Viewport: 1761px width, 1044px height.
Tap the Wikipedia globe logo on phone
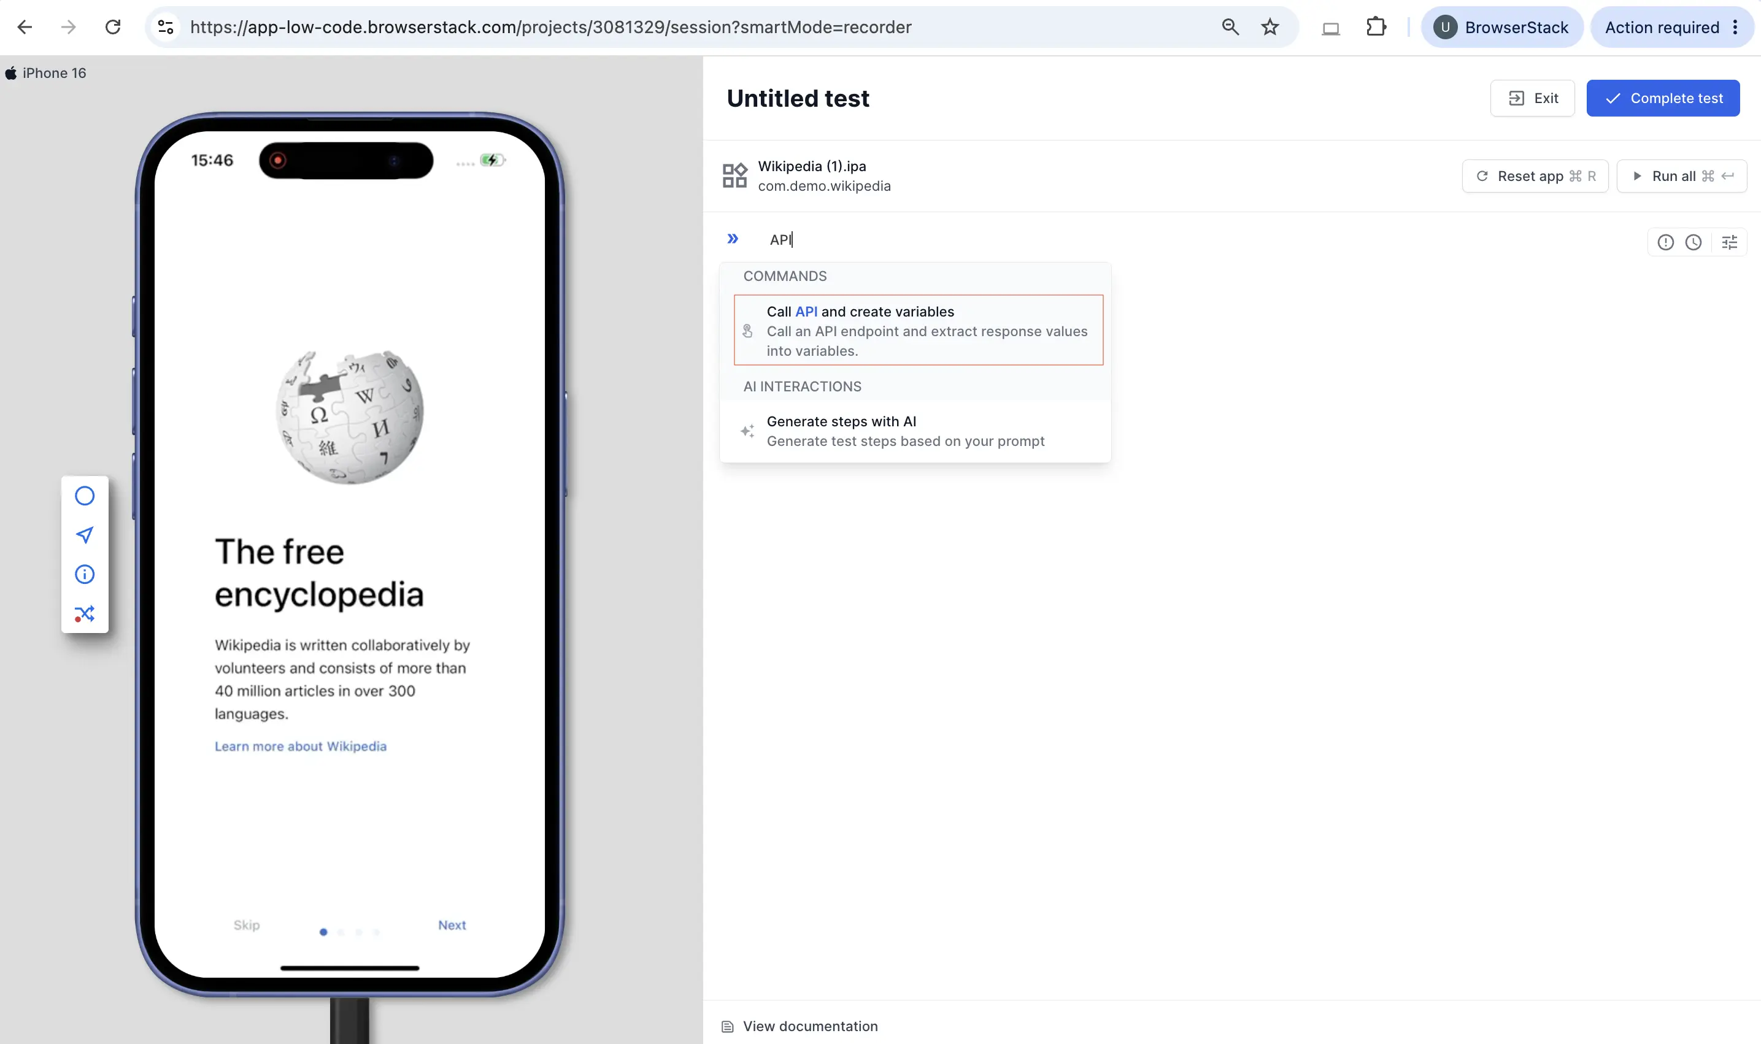(350, 416)
